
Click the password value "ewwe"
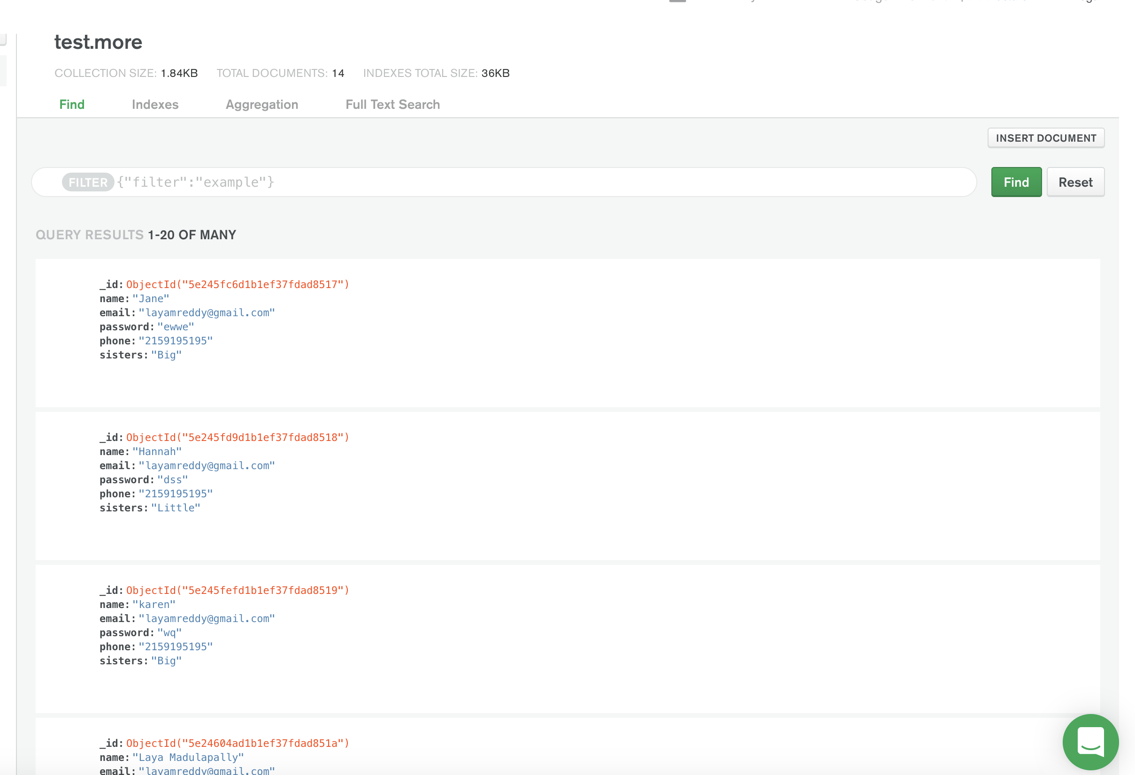click(176, 327)
